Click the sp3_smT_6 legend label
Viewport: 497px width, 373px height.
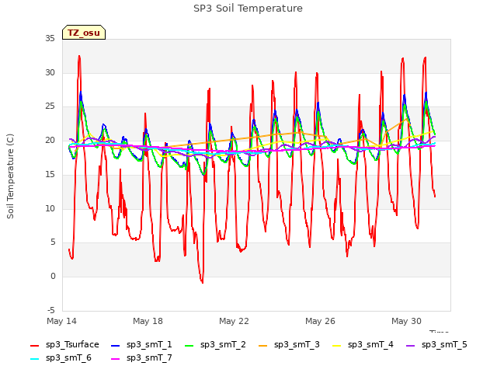coord(68,358)
